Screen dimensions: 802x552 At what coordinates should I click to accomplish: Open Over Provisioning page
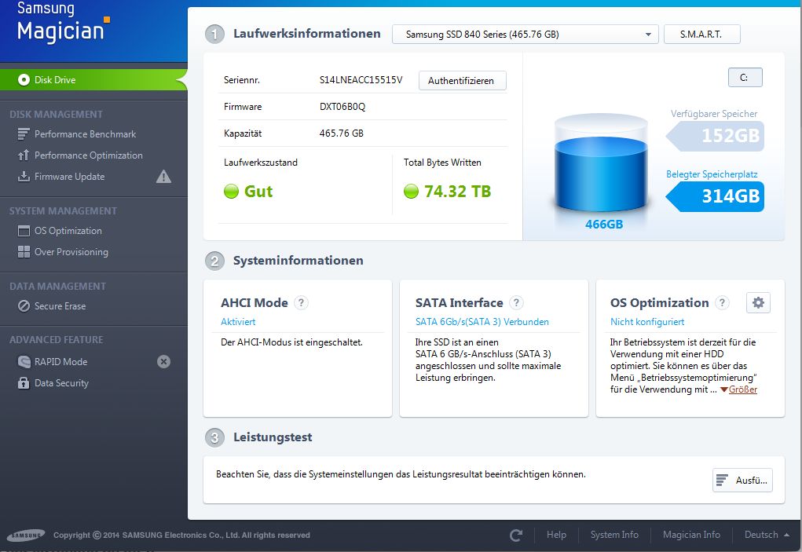[x=71, y=252]
